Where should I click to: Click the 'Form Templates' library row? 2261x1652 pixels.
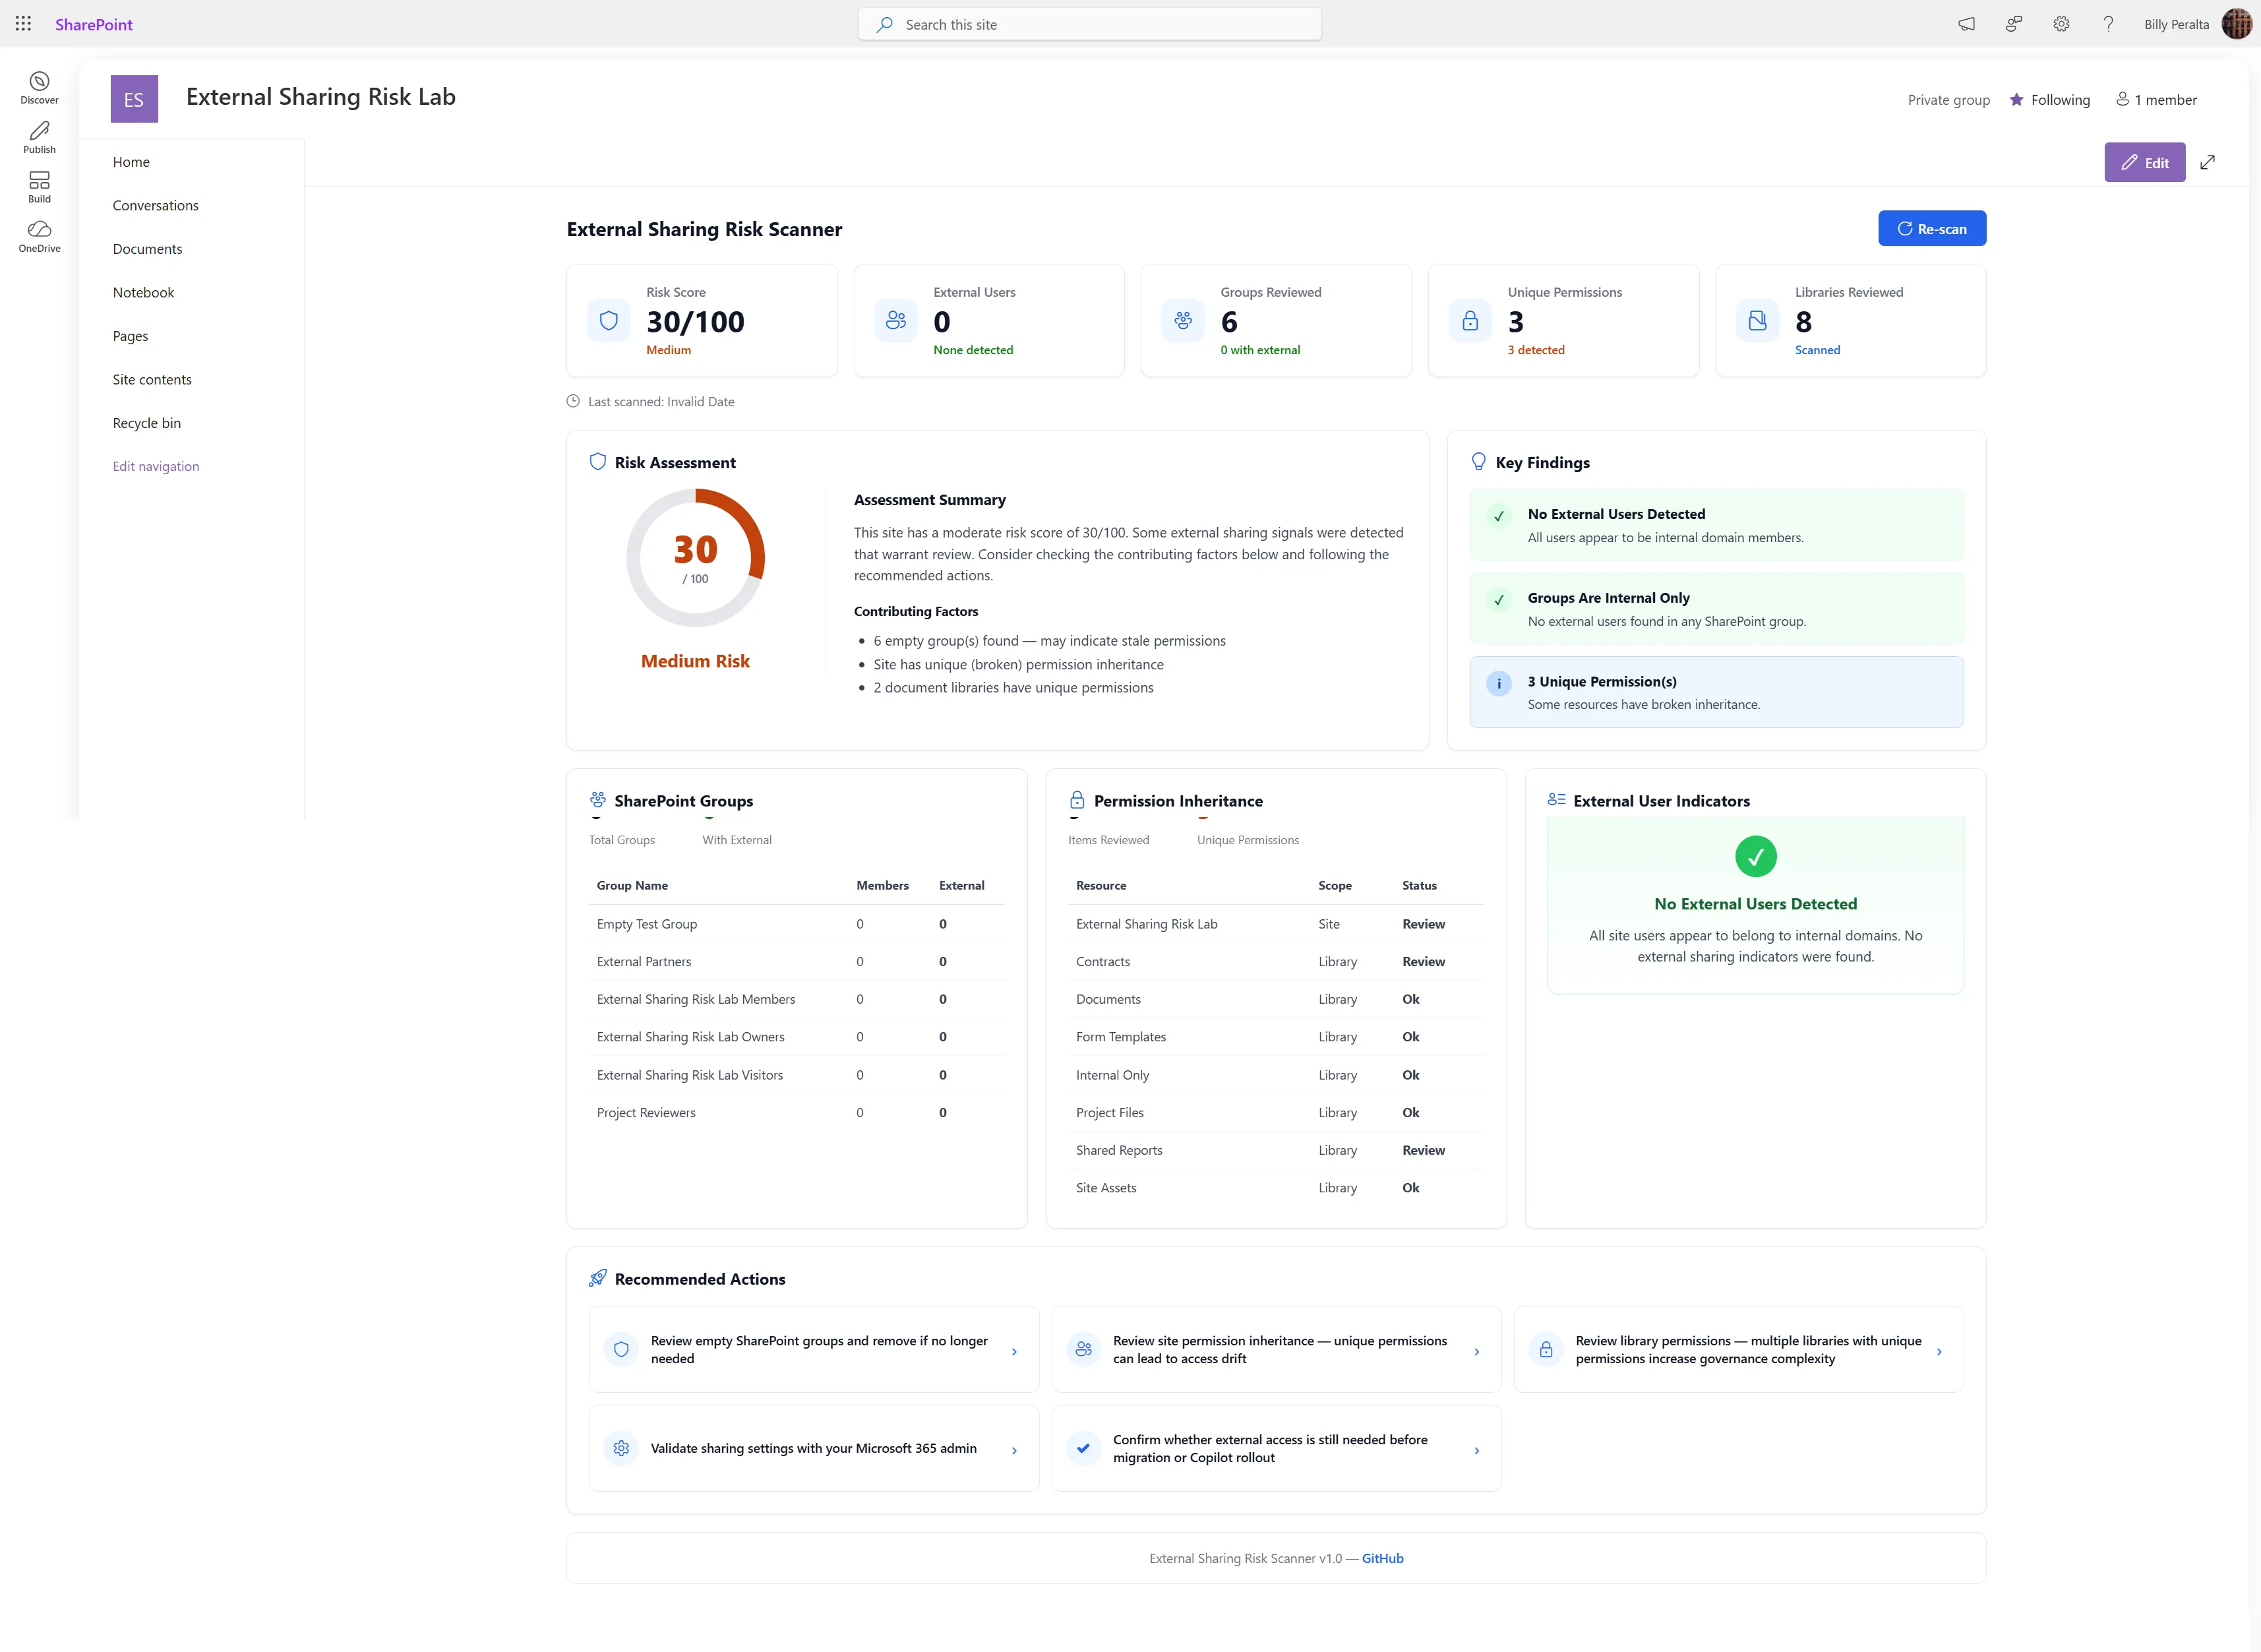coord(1275,1037)
